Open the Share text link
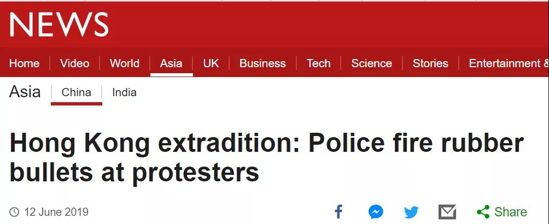Image resolution: width=549 pixels, height=224 pixels. coord(511,212)
